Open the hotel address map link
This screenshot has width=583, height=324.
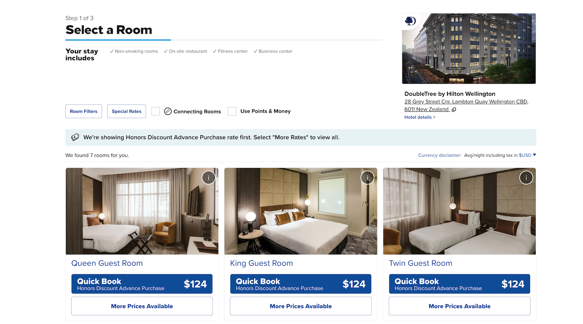point(466,106)
